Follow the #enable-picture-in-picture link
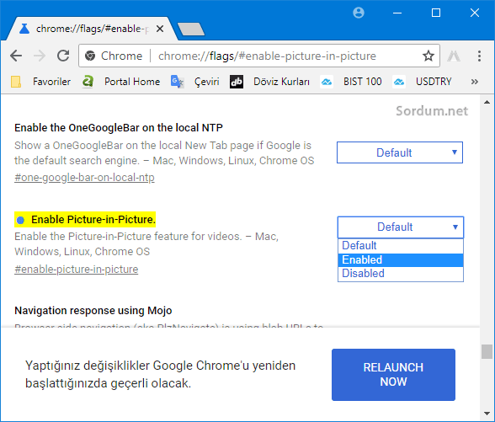This screenshot has width=495, height=422. 77,270
